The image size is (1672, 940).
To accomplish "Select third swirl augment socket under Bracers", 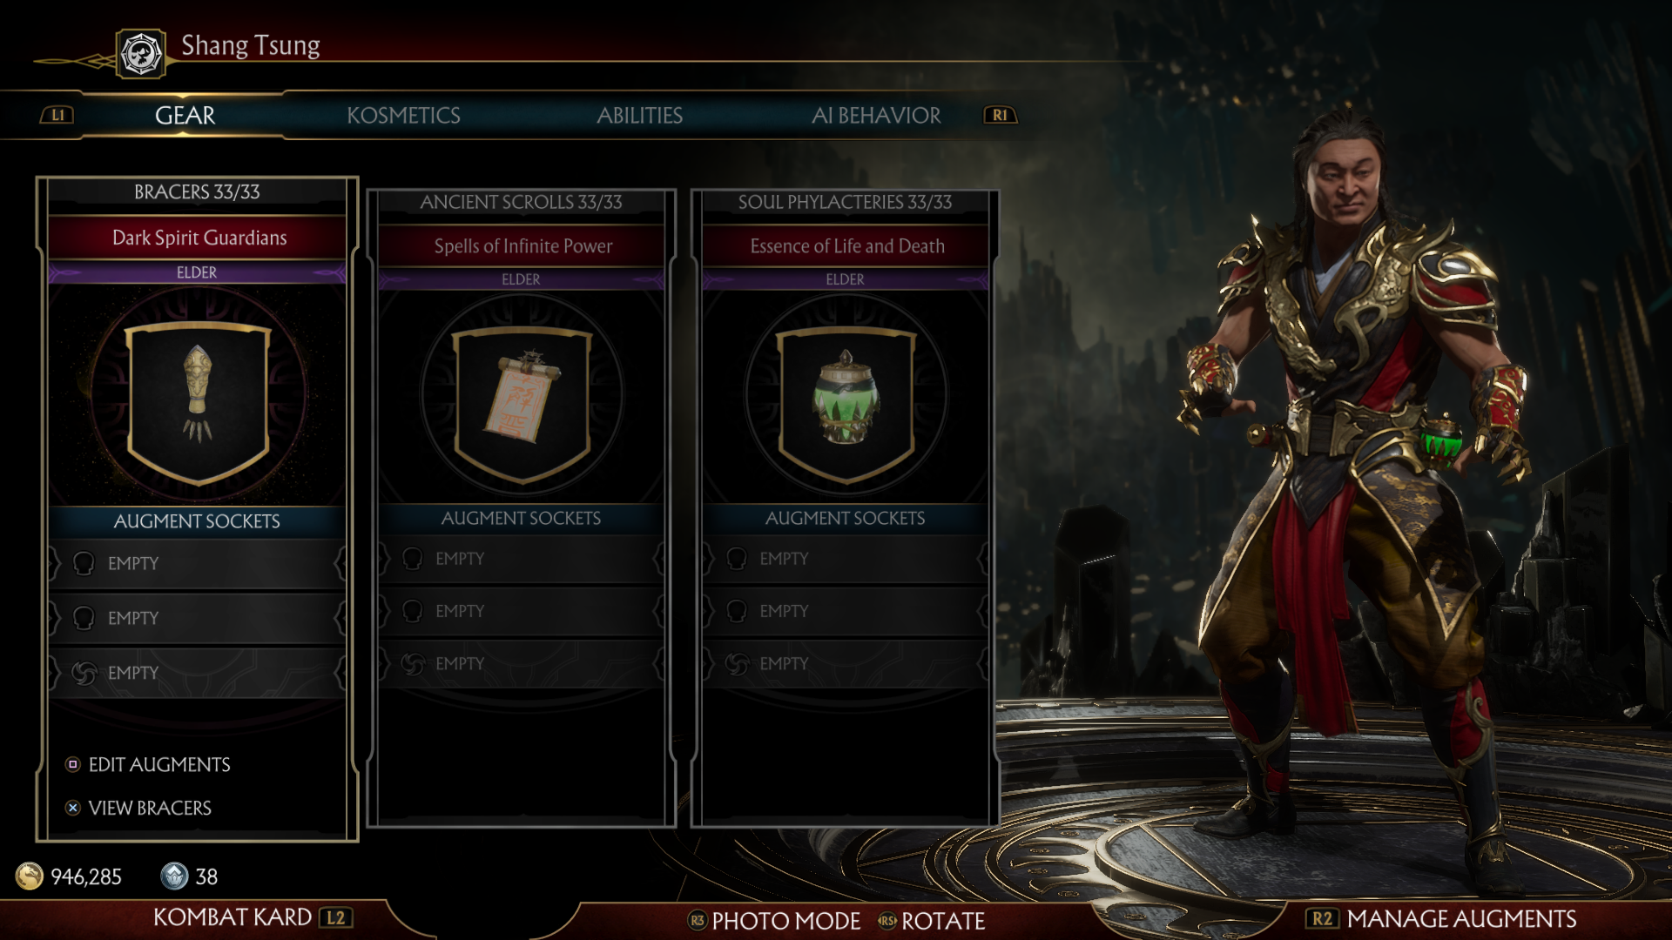I will pos(197,673).
